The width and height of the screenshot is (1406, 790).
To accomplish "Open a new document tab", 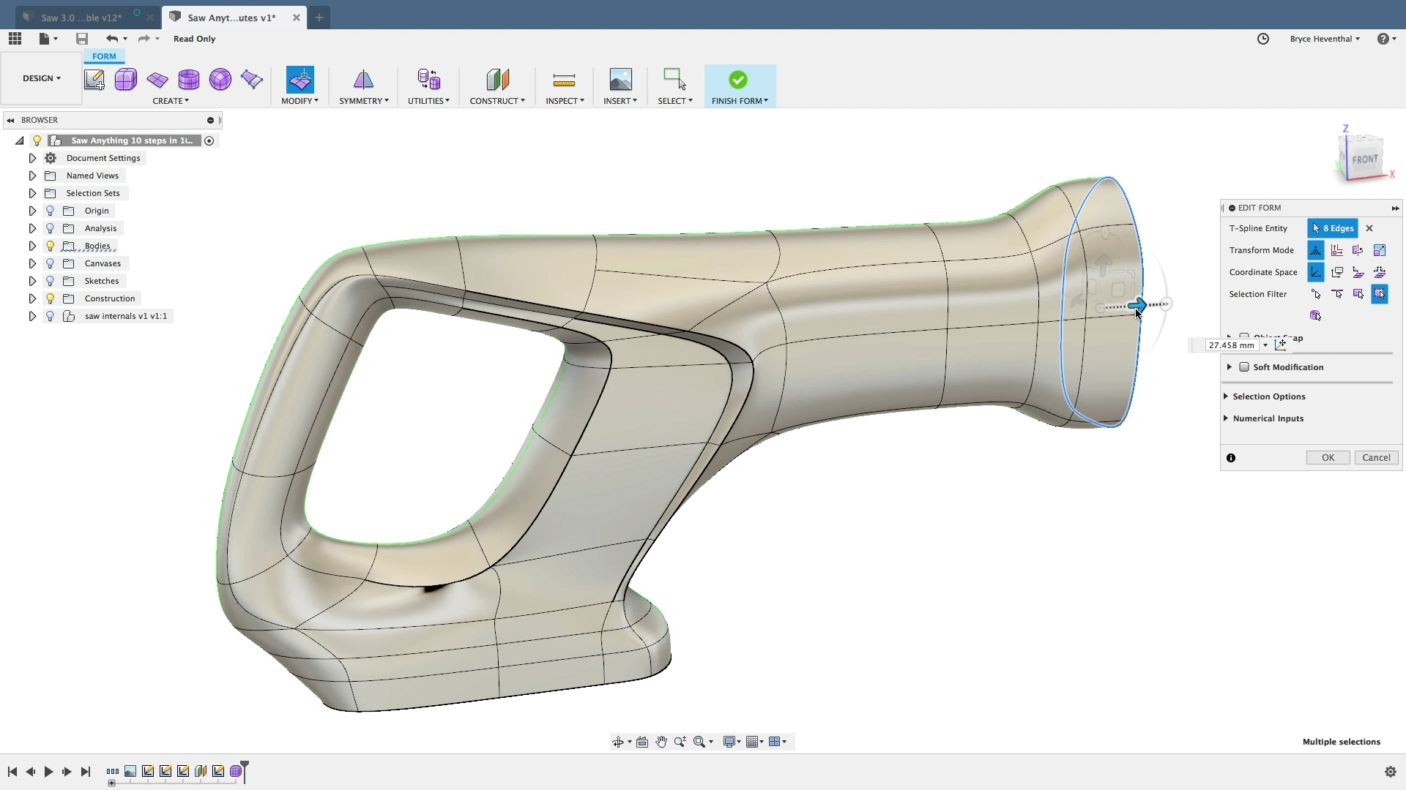I will pos(319,18).
